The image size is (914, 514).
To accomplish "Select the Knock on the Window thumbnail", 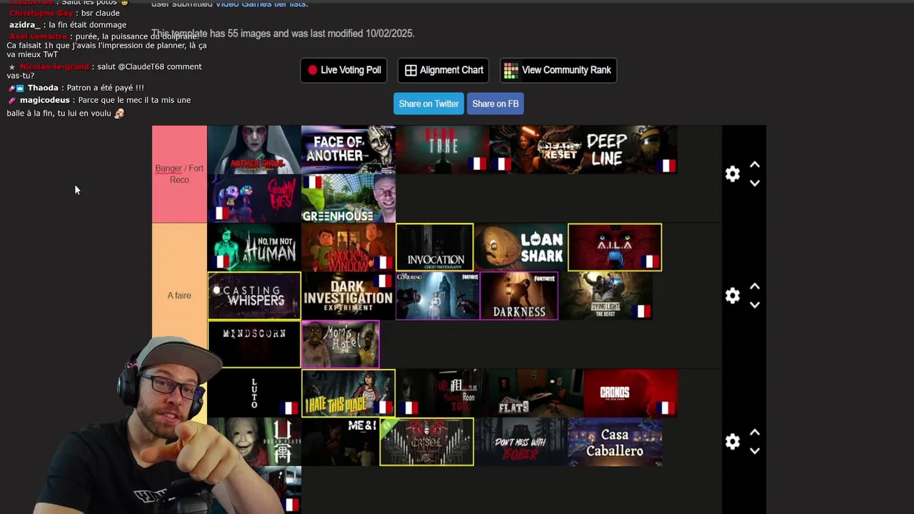I will tap(348, 247).
